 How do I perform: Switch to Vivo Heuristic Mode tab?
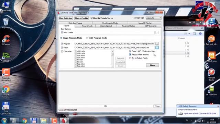(x=110, y=23)
